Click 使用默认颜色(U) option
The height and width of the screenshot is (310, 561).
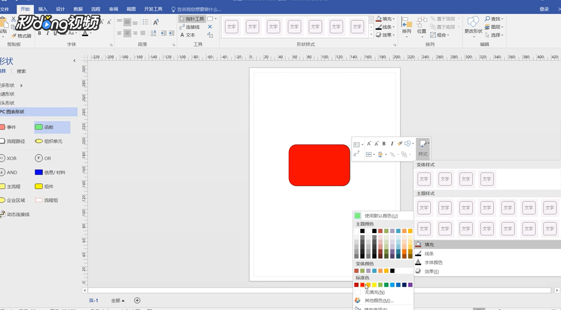[x=383, y=216]
